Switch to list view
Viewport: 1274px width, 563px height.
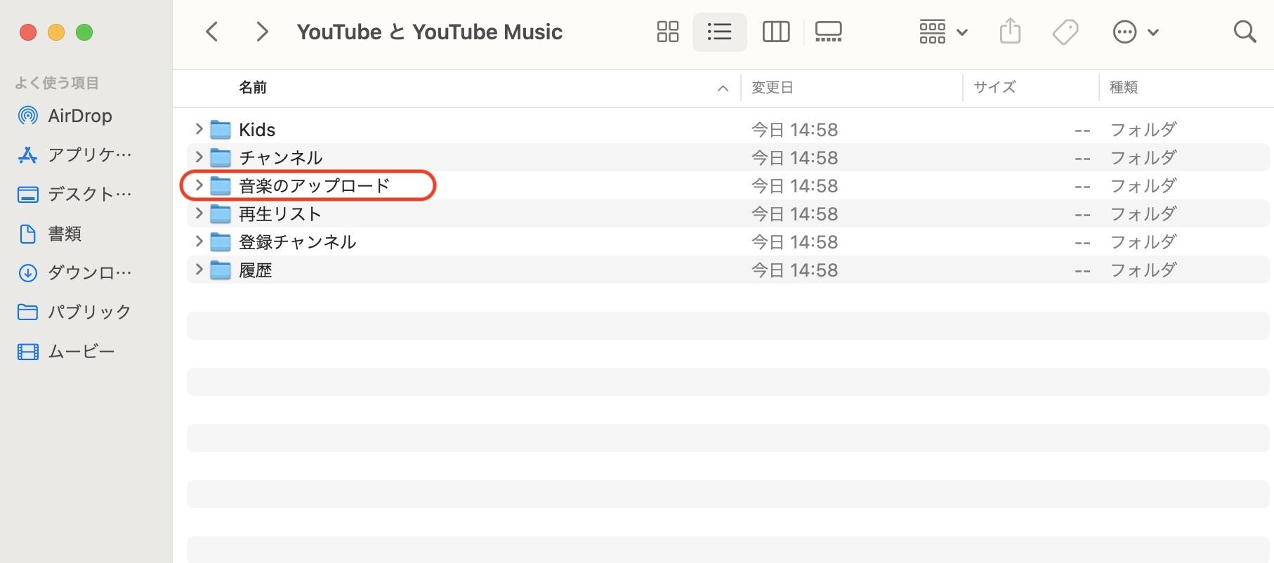click(x=719, y=32)
